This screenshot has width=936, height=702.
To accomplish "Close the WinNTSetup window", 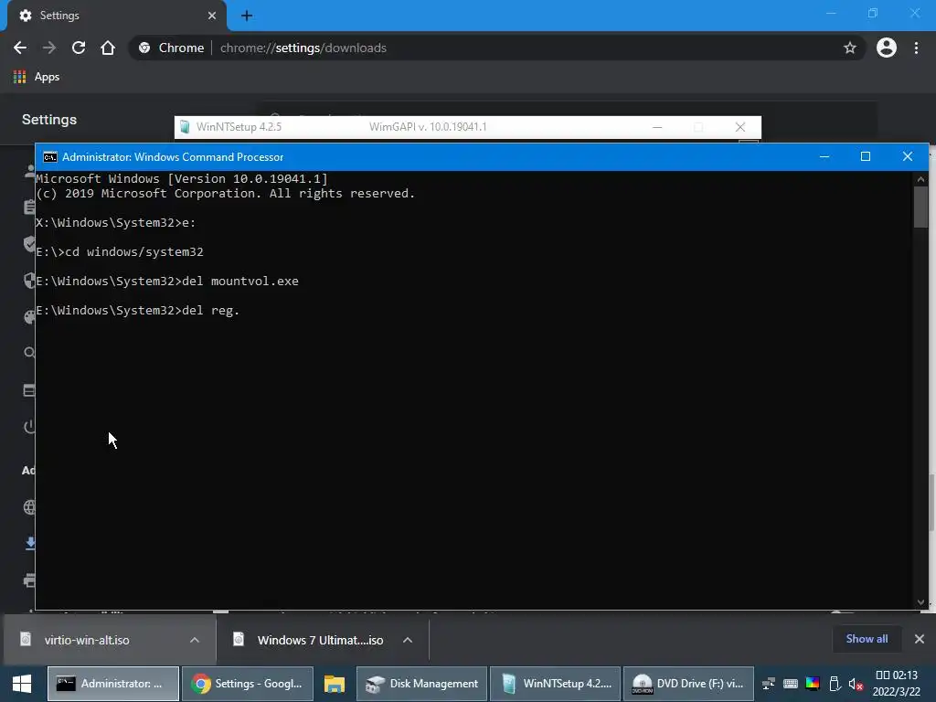I will coord(740,126).
